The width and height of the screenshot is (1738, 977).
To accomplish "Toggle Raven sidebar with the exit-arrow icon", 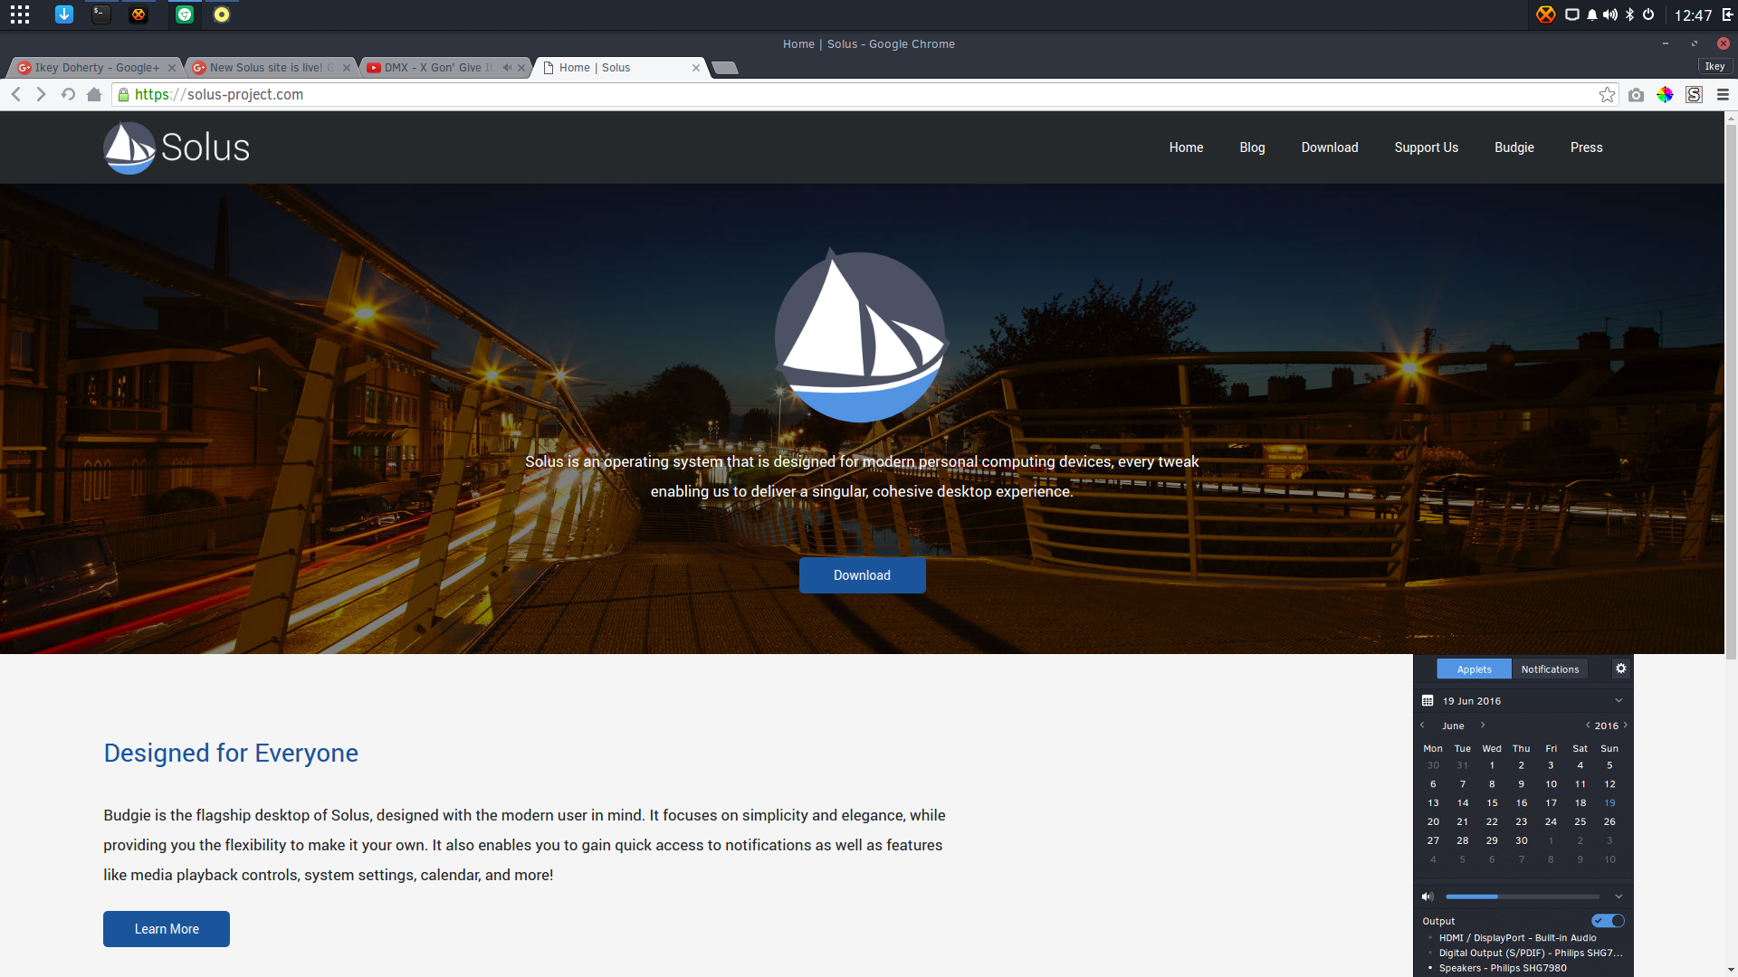I will (x=1727, y=14).
